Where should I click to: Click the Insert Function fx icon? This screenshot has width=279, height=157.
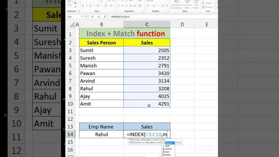(x=105, y=17)
